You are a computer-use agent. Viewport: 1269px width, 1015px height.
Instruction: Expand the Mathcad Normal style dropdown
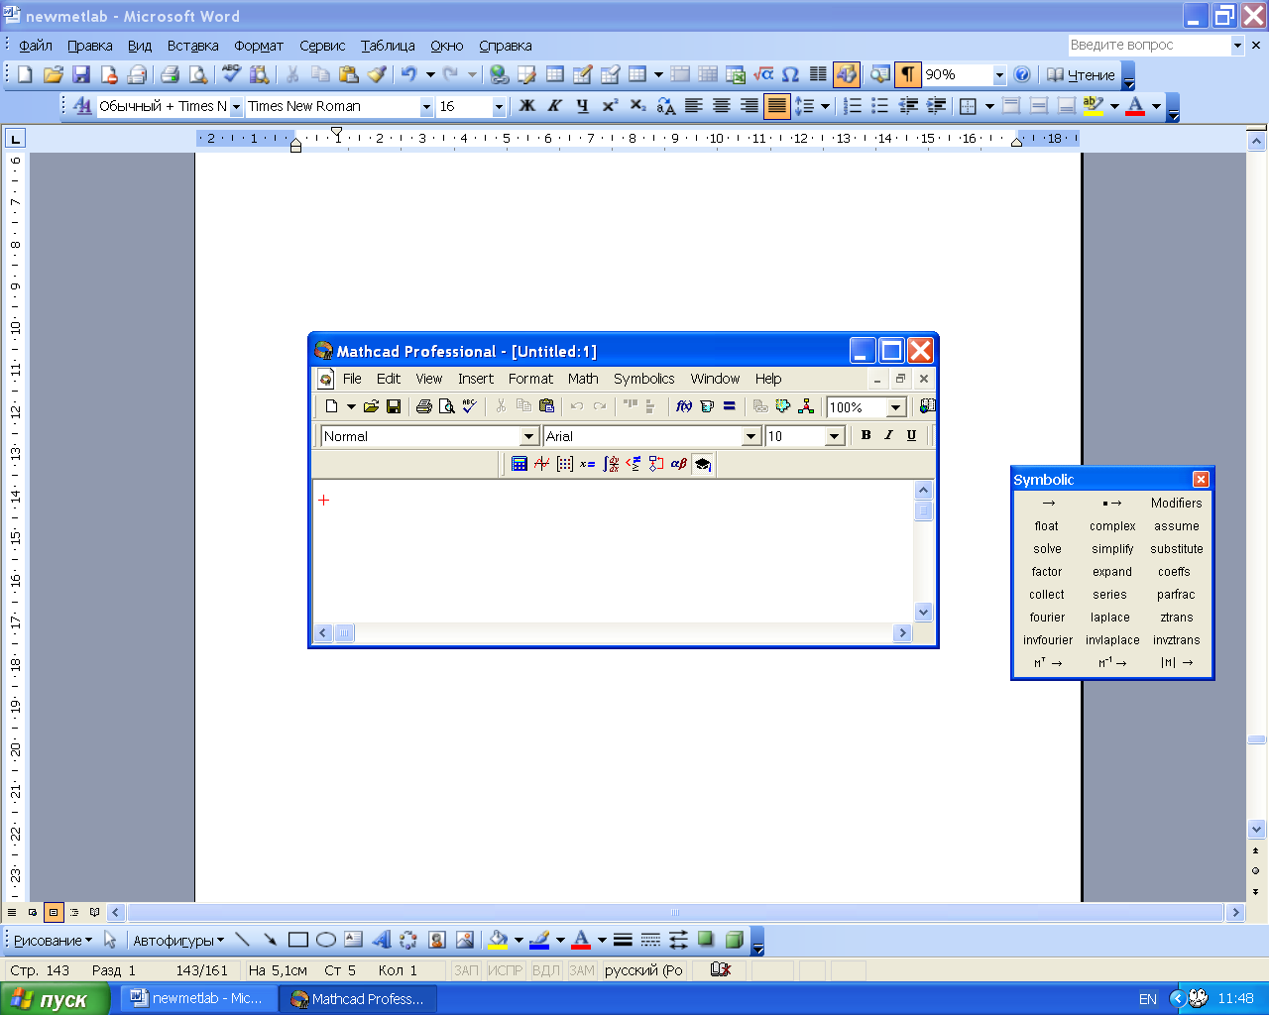pyautogui.click(x=529, y=436)
